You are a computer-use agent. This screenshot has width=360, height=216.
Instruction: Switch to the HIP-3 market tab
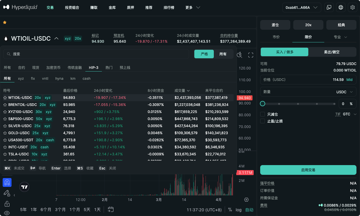[x=94, y=67]
